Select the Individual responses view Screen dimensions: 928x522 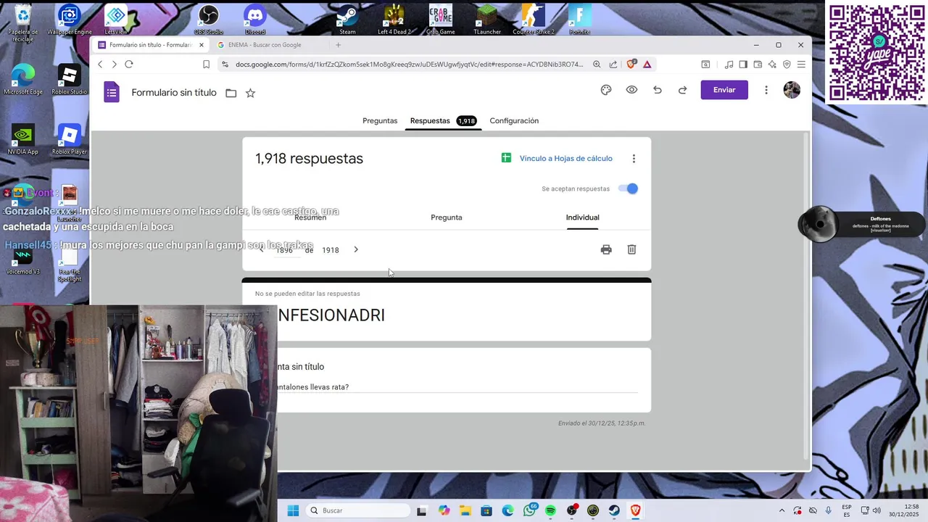pyautogui.click(x=582, y=217)
